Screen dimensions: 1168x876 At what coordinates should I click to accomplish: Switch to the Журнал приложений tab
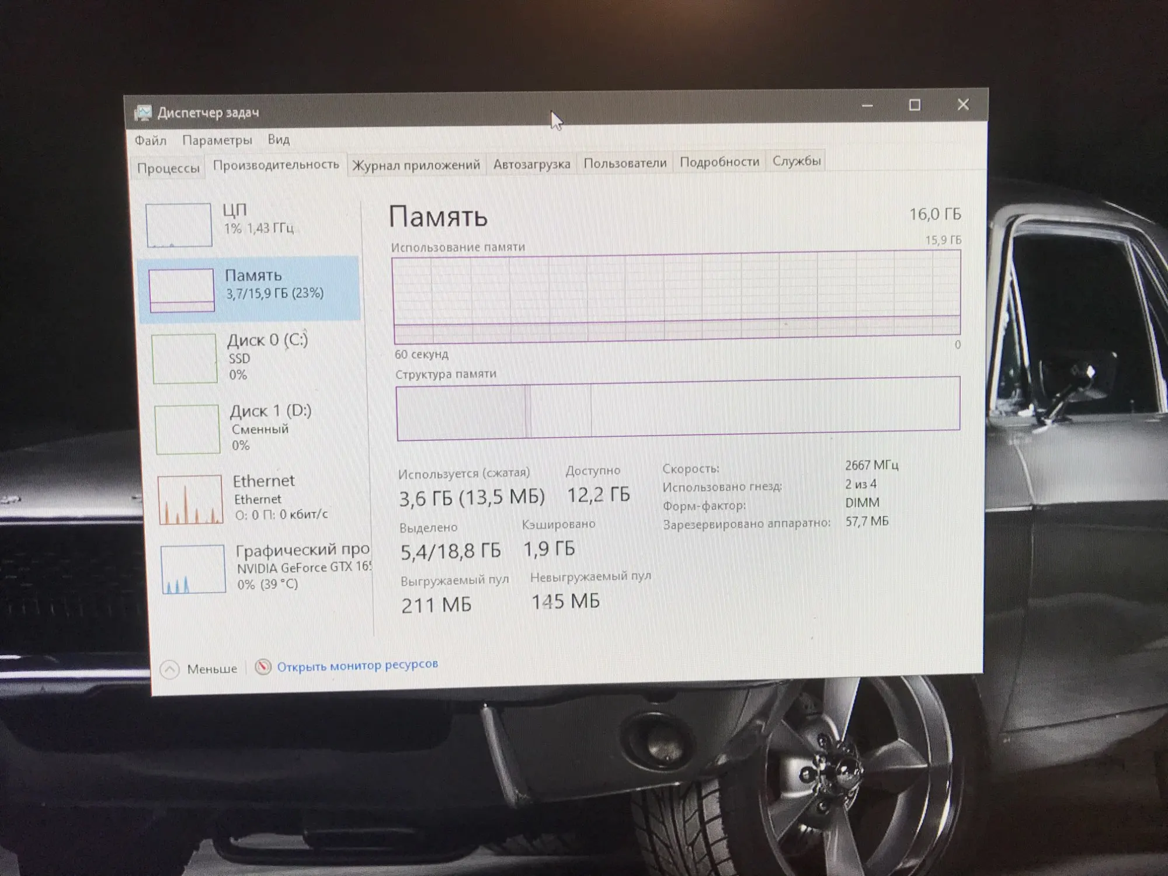point(416,165)
